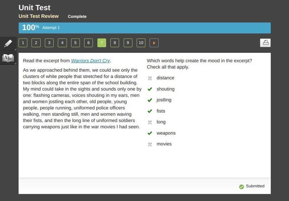Go to next questions with orange arrow
This screenshot has width=289, height=201.
pyautogui.click(x=154, y=43)
